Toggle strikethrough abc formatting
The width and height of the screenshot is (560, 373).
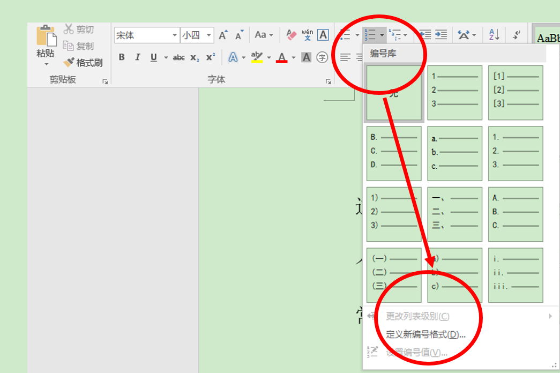(x=178, y=57)
